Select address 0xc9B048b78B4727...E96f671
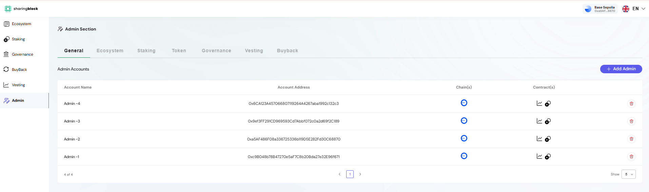Screen dimensions: 649x192 coord(294,157)
